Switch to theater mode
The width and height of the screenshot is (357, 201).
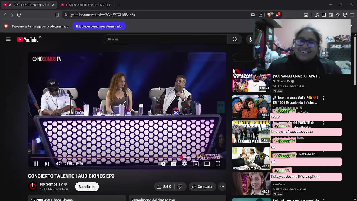[x=207, y=164]
